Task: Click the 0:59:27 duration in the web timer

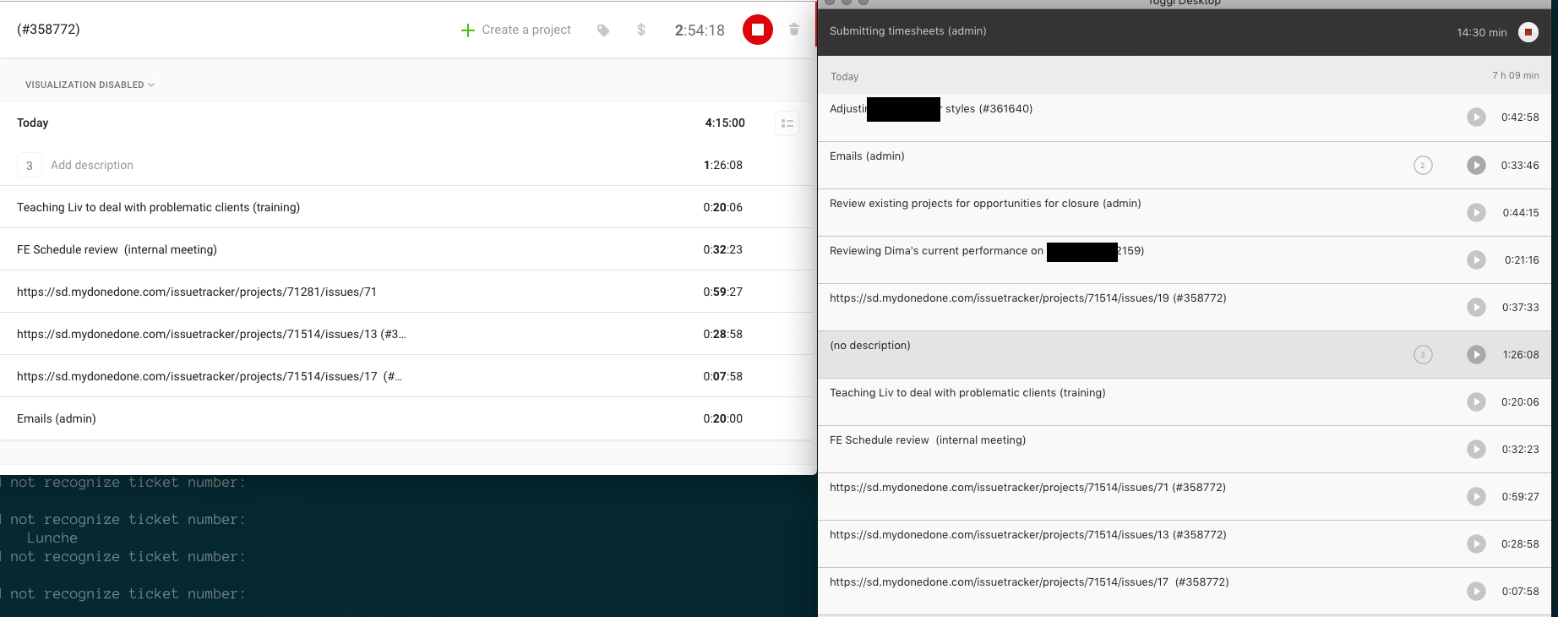Action: click(x=723, y=292)
